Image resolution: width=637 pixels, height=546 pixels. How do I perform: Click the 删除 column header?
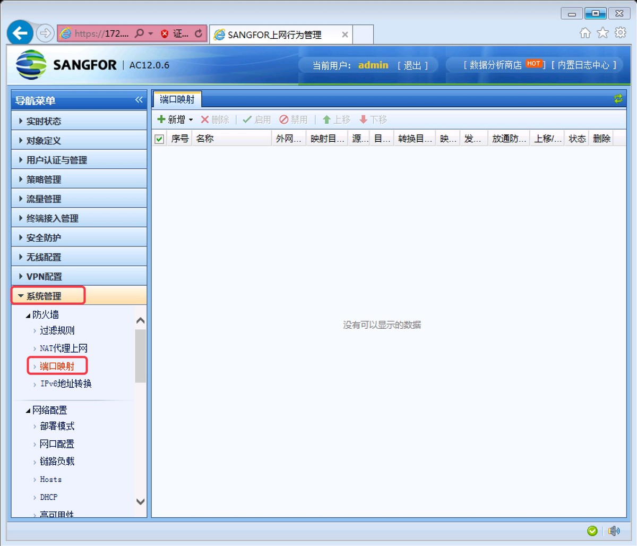coord(601,139)
